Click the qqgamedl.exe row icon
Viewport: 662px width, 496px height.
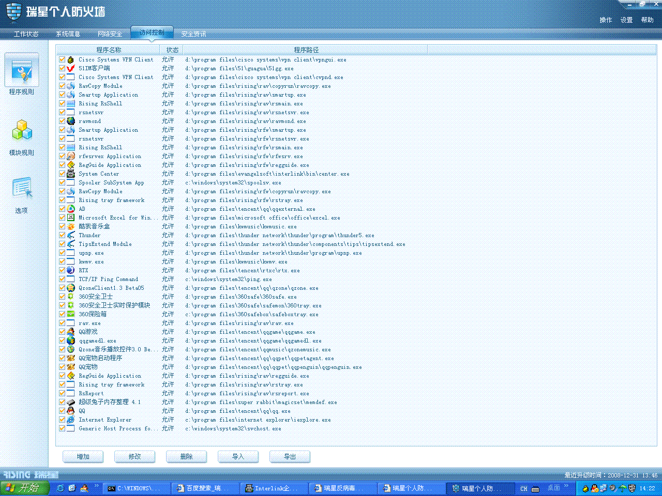pos(71,340)
